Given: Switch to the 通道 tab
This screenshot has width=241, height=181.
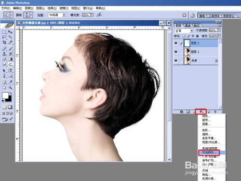Looking at the screenshot, I should coord(187,26).
